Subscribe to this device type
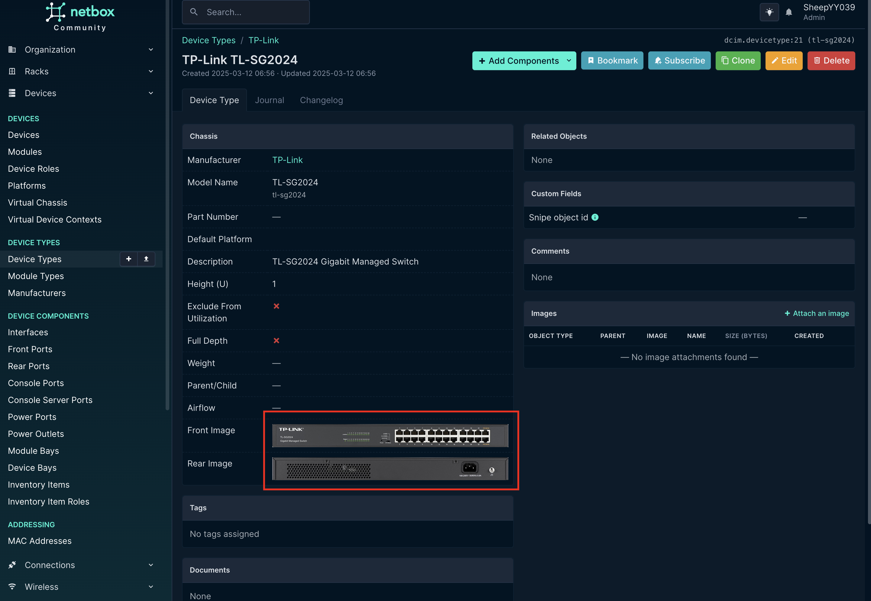 coord(679,61)
